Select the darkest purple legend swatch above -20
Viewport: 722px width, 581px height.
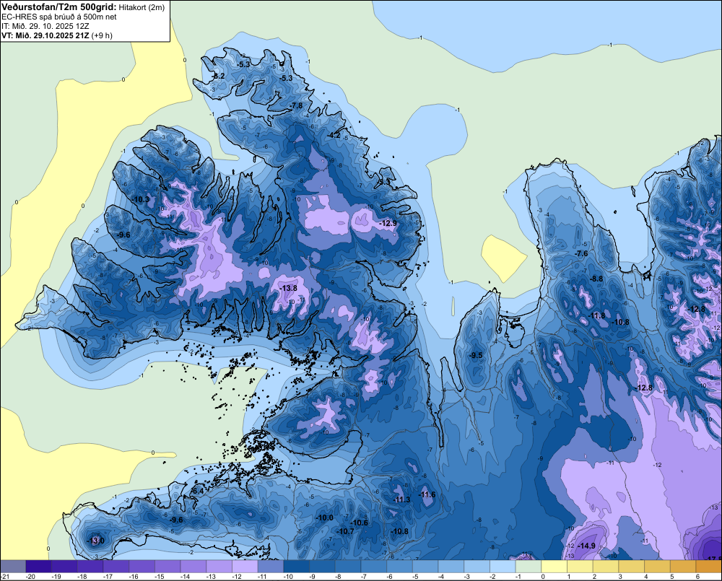click(x=39, y=566)
